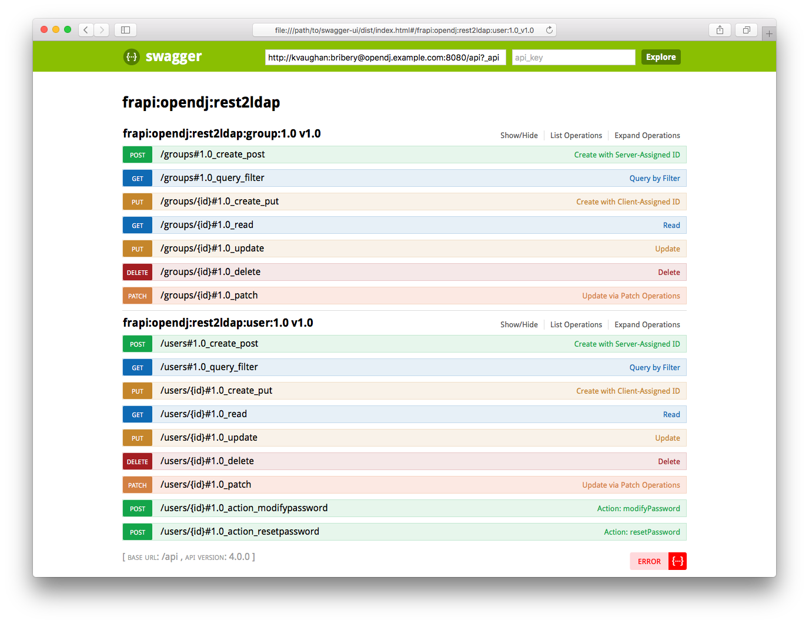Screen dimensions: 809x624
Task: Expand /users/{id}#1.0_action_resetpassword operation
Action: 404,532
